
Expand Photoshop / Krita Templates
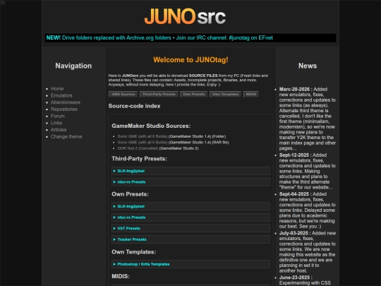(x=190, y=264)
